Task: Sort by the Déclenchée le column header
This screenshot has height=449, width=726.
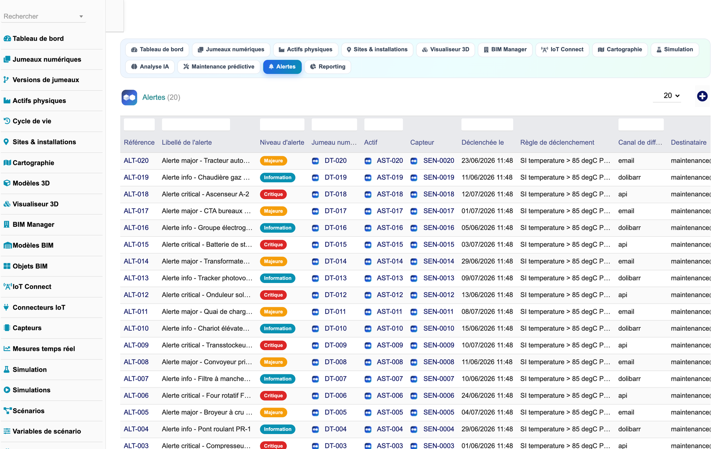Action: 482,142
